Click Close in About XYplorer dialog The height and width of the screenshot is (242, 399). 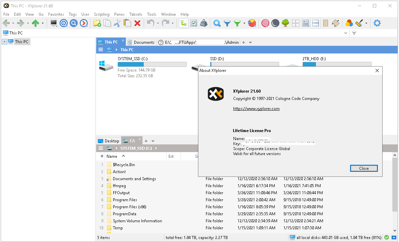click(363, 168)
